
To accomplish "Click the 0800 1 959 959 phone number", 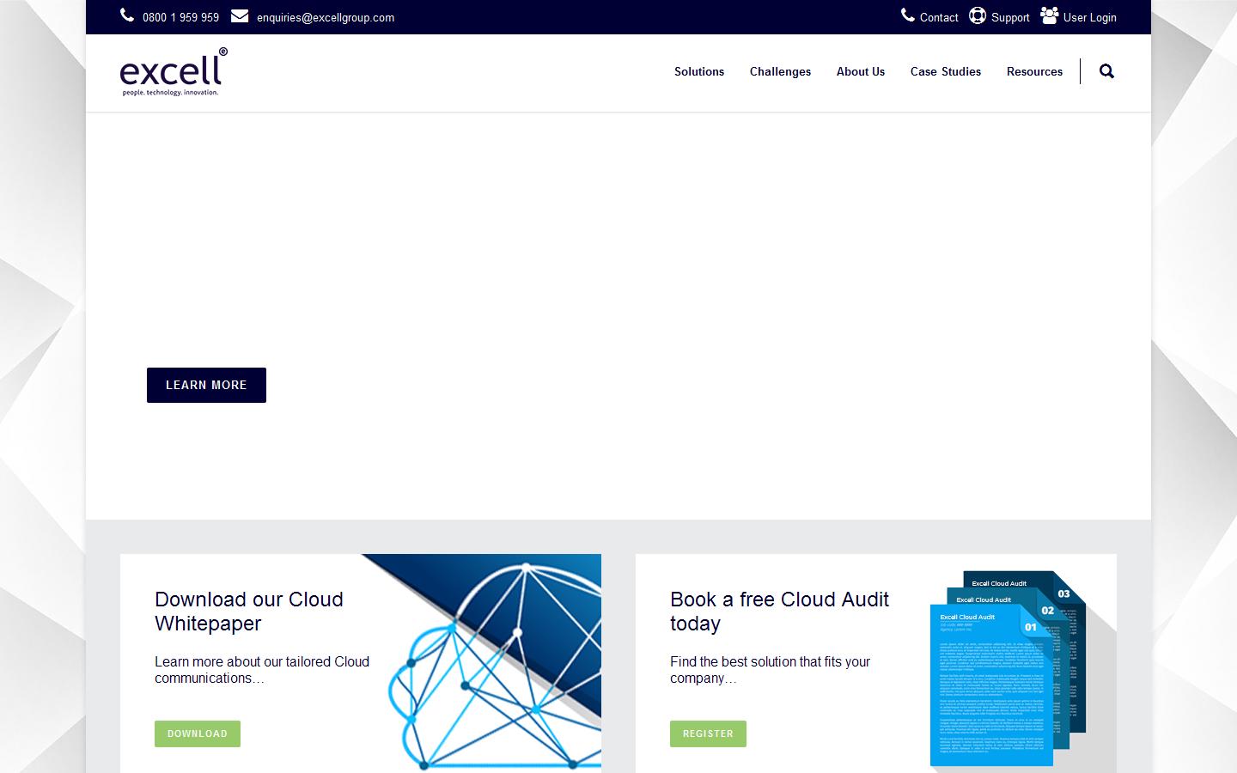I will [x=180, y=17].
